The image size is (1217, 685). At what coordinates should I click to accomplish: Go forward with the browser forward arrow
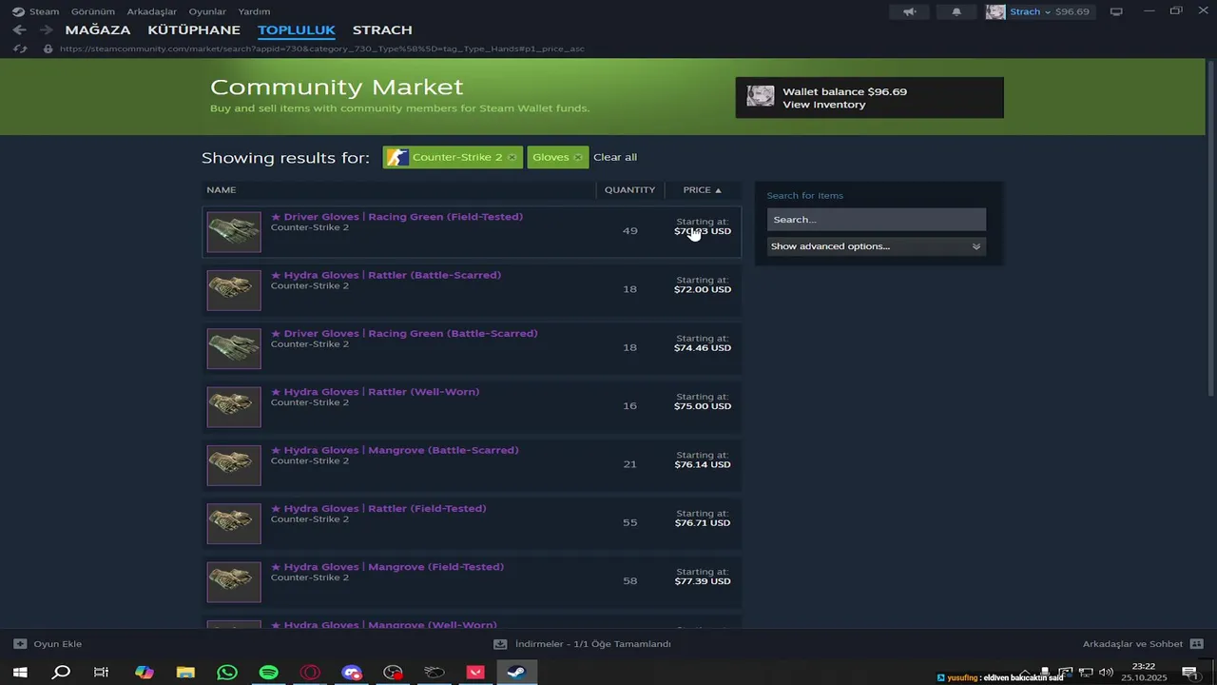tap(46, 30)
